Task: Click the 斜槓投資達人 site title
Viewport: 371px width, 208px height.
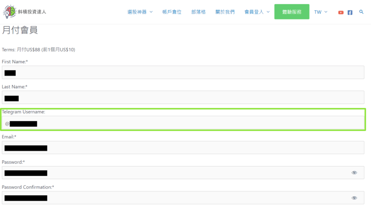Action: [x=32, y=12]
